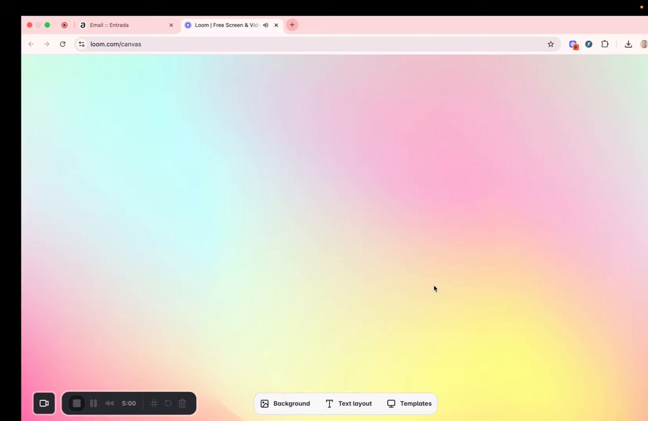Screen dimensions: 648x421
Task: Open the lightning bolt extension
Action: tap(589, 44)
